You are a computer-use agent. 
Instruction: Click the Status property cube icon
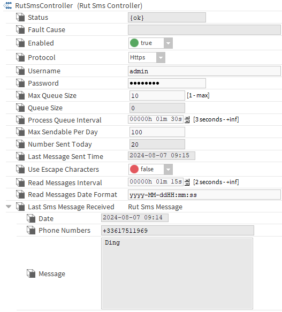click(x=20, y=17)
